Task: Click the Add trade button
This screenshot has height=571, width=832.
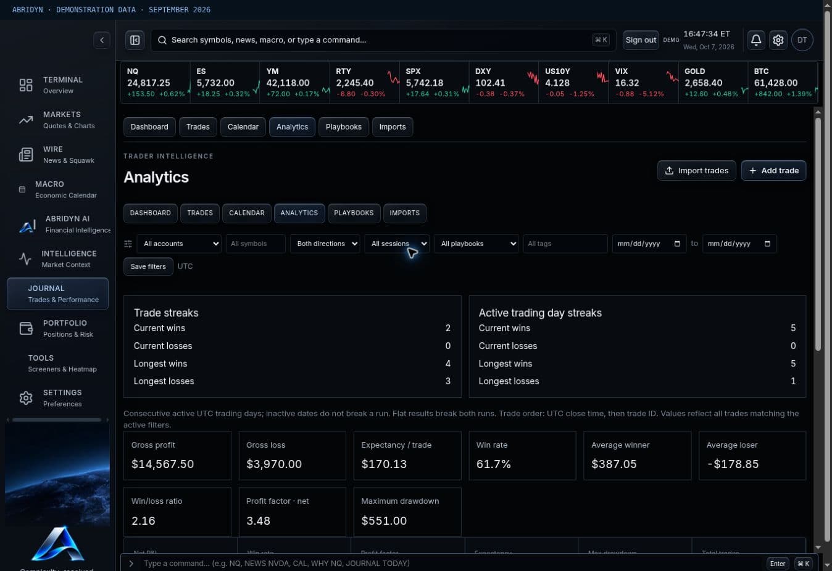Action: [773, 171]
